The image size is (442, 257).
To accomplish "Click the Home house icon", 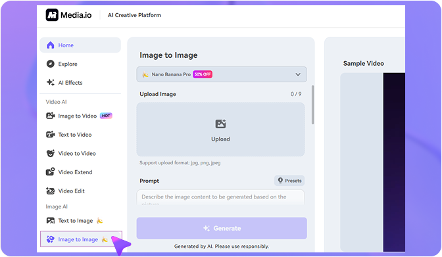I will pyautogui.click(x=51, y=45).
